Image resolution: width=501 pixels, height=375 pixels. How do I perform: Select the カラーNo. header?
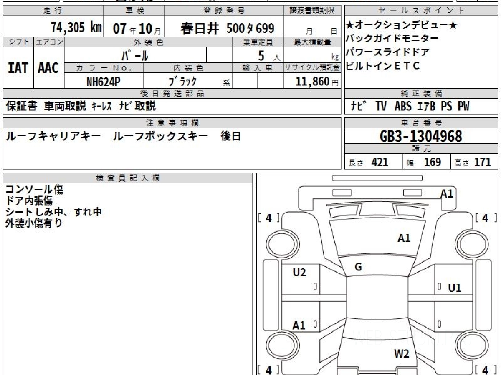click(x=104, y=67)
